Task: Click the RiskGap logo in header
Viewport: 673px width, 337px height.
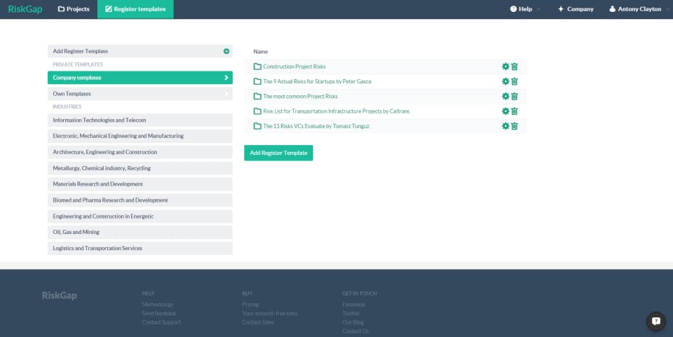Action: [x=25, y=9]
